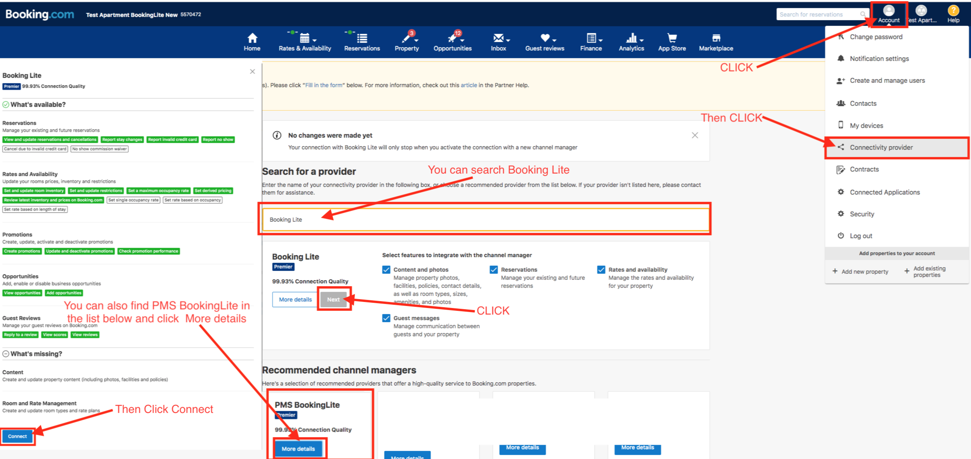Select Create and manage users
The height and width of the screenshot is (459, 971).
pos(887,80)
